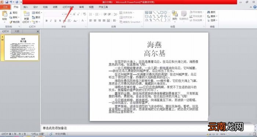Screen dimensions: 257x137
Task: Click 快速样式 (Quick Styles) button
Action: [184, 16]
